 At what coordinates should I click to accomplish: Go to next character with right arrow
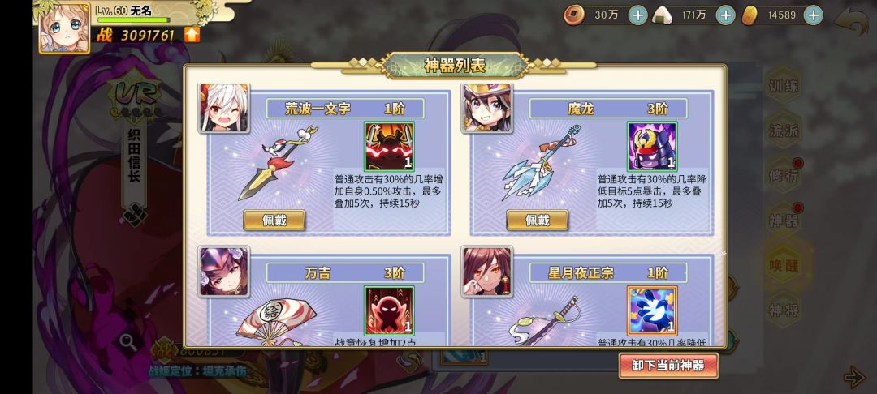(x=854, y=377)
